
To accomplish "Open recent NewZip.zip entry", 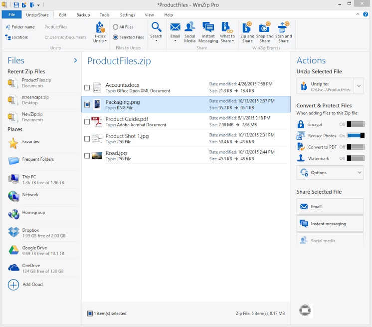I will [x=43, y=117].
